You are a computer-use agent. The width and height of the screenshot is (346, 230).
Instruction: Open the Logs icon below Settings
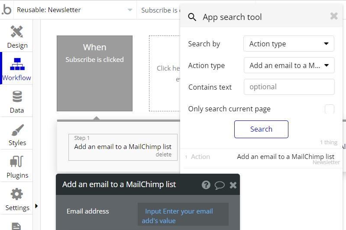pyautogui.click(x=16, y=226)
